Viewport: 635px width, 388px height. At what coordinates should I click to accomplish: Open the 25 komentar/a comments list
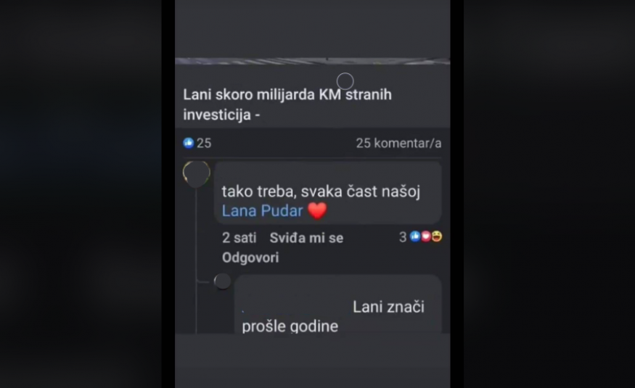pyautogui.click(x=398, y=143)
